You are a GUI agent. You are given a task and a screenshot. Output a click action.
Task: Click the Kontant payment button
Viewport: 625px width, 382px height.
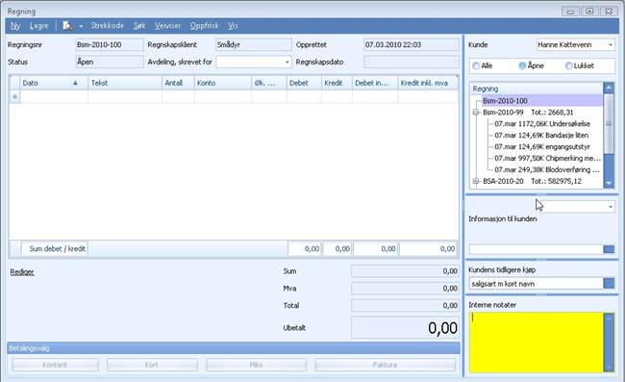pos(55,365)
